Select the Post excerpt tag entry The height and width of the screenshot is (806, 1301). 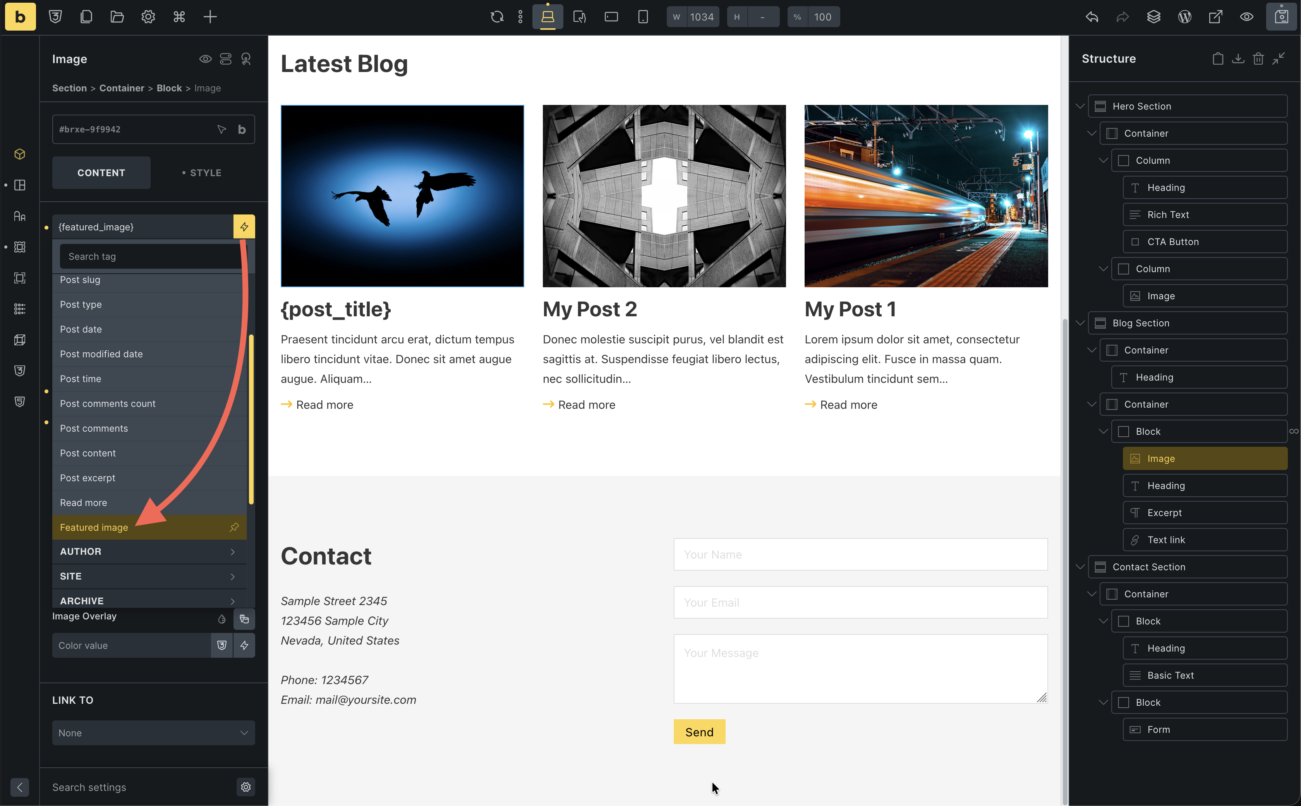pos(88,478)
